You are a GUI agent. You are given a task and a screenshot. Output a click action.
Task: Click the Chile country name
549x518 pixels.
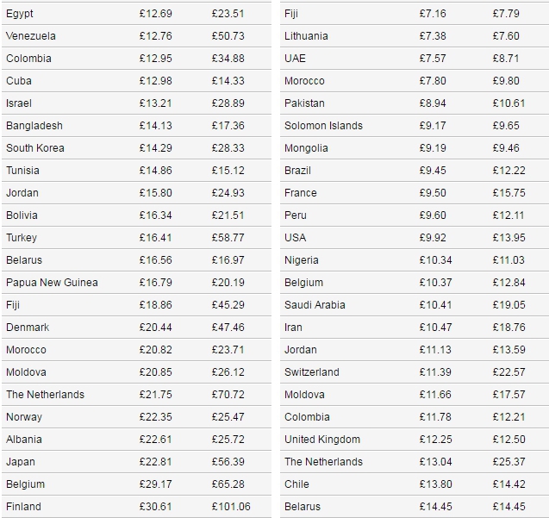point(297,484)
